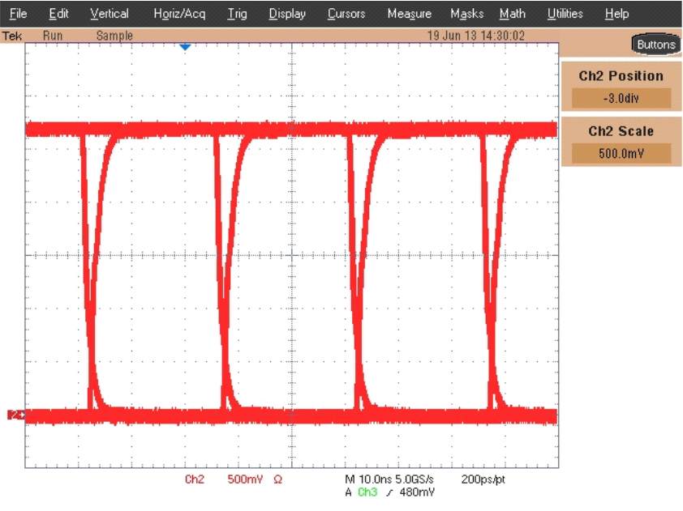The width and height of the screenshot is (683, 511).
Task: Select the red Ch2 label in the readout bar
Action: [195, 479]
